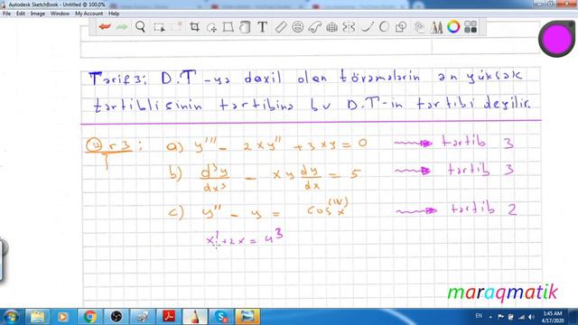578x325 pixels.
Task: Open the Copic Color Library grid
Action: pos(471,27)
